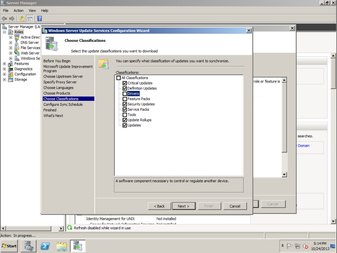
Task: Click the background dialog's vertical scrollbar thumb
Action: 284,118
